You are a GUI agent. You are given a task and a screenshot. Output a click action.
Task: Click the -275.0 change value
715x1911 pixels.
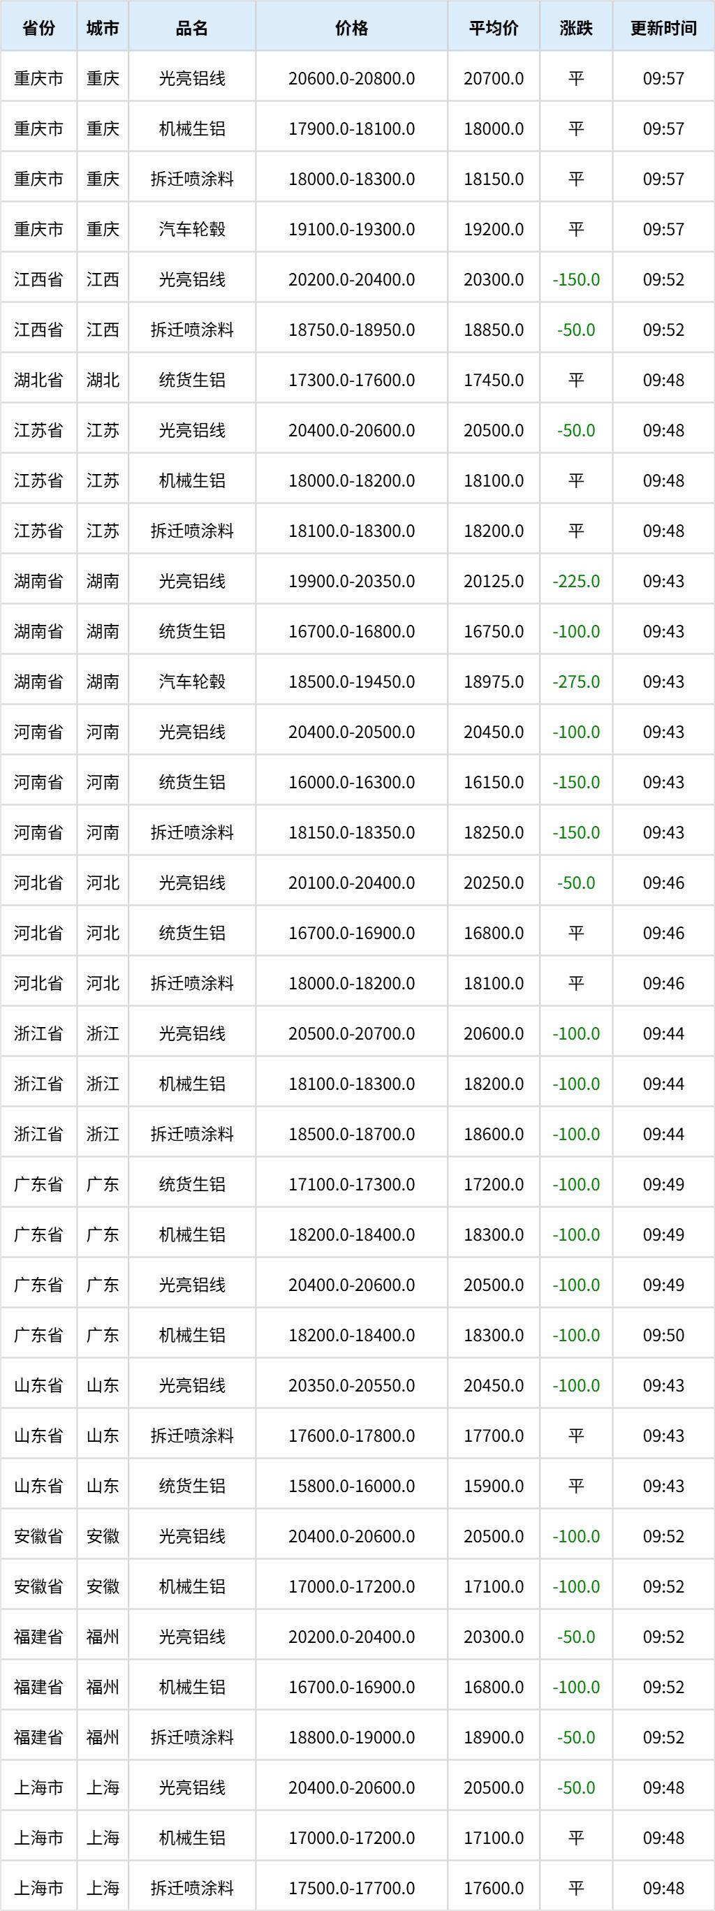[576, 681]
